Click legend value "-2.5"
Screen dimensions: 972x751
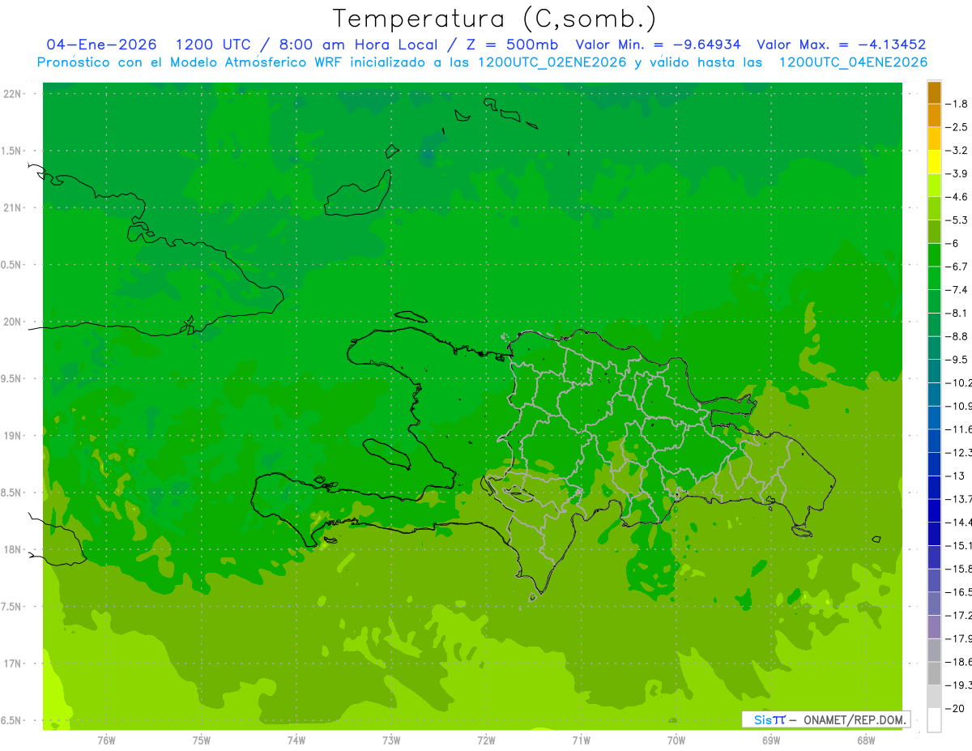tap(957, 127)
